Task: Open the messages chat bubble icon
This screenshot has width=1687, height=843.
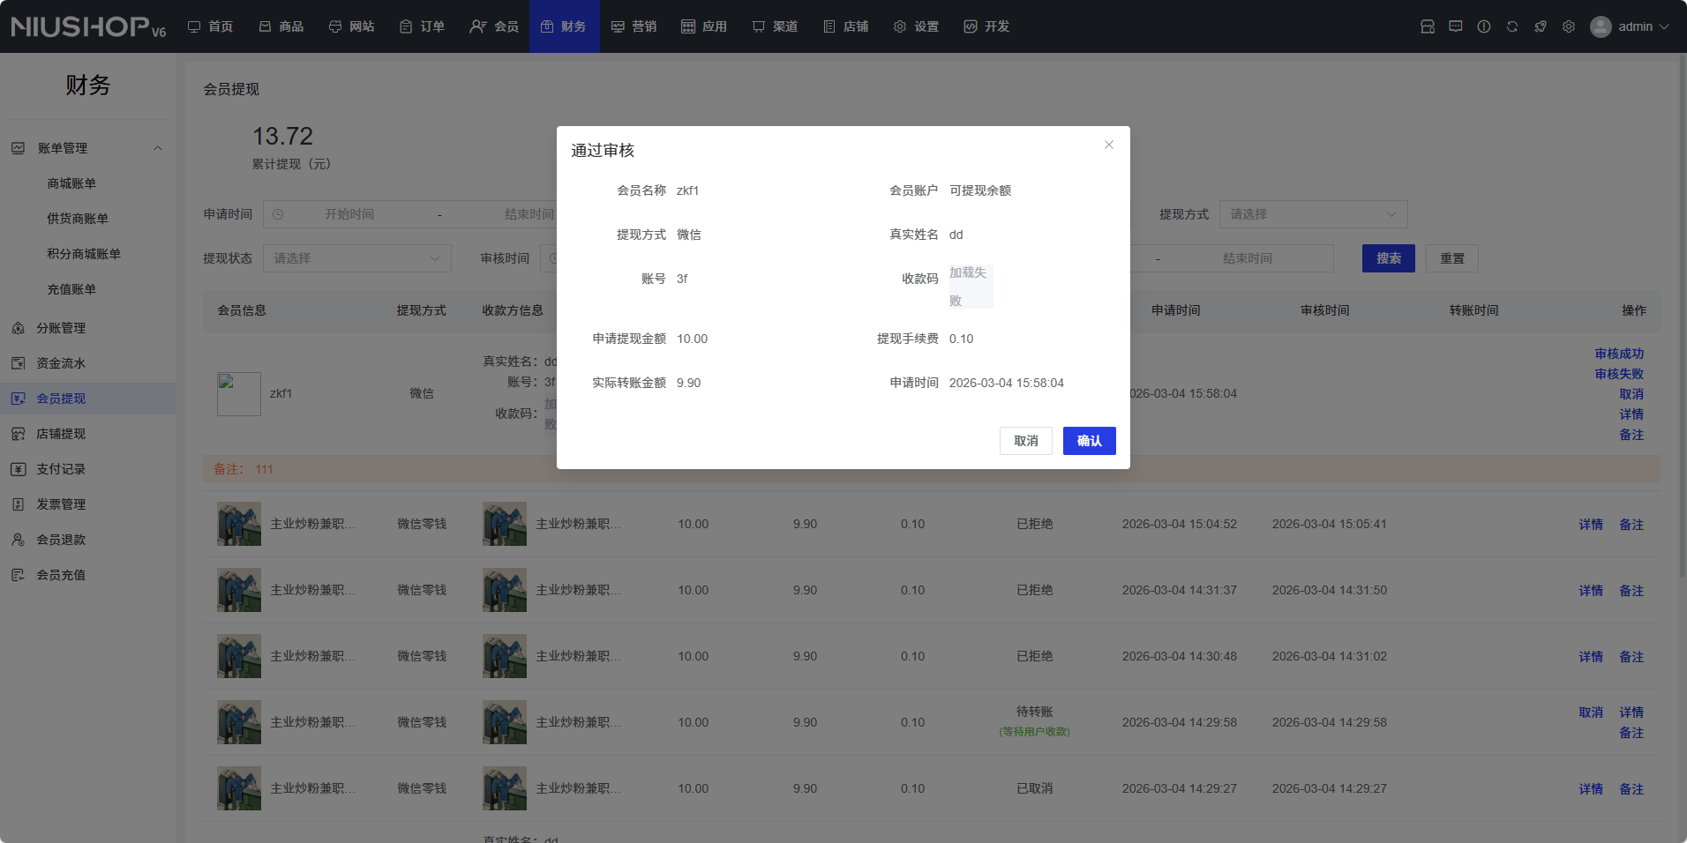Action: (1456, 26)
